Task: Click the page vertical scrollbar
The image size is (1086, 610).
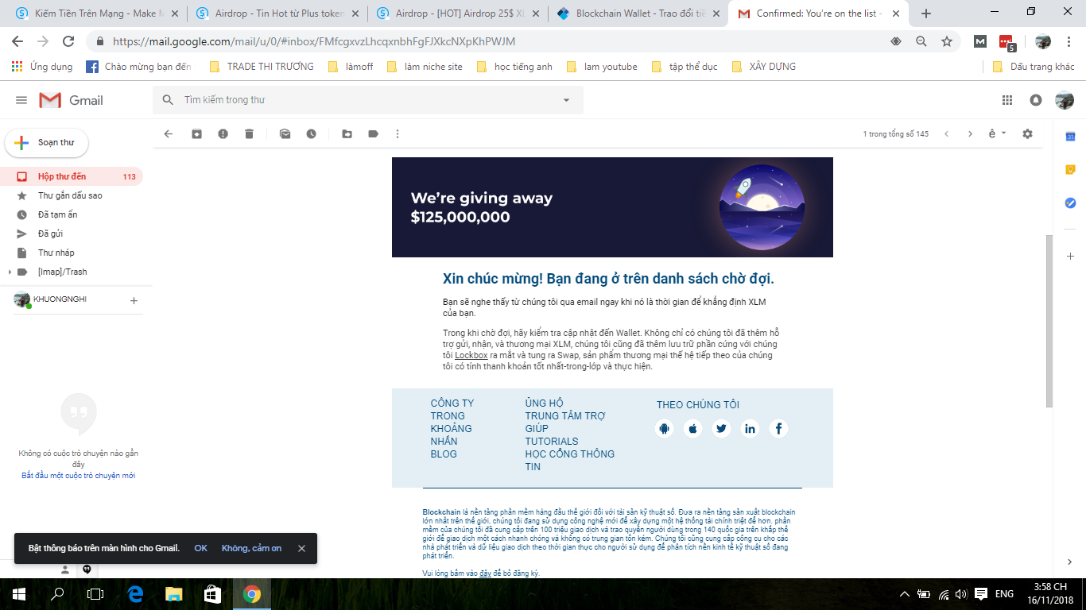Action: click(x=1049, y=322)
